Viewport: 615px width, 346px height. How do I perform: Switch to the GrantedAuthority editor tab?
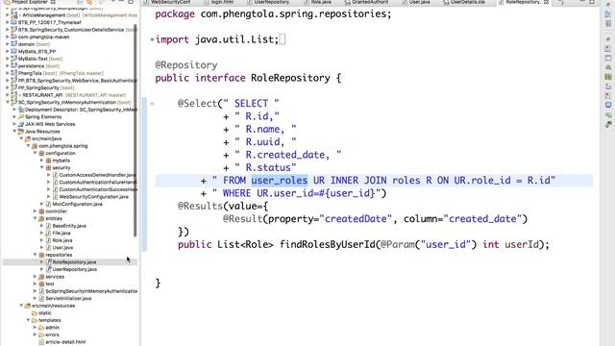[367, 2]
